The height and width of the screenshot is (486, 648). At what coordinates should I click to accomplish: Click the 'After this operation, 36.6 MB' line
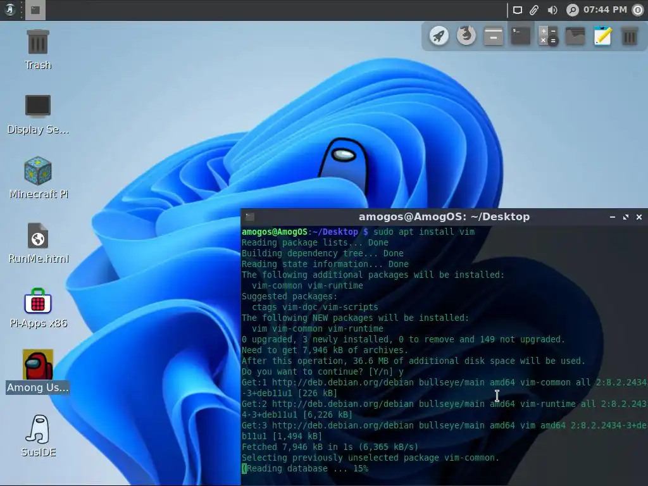tap(413, 361)
